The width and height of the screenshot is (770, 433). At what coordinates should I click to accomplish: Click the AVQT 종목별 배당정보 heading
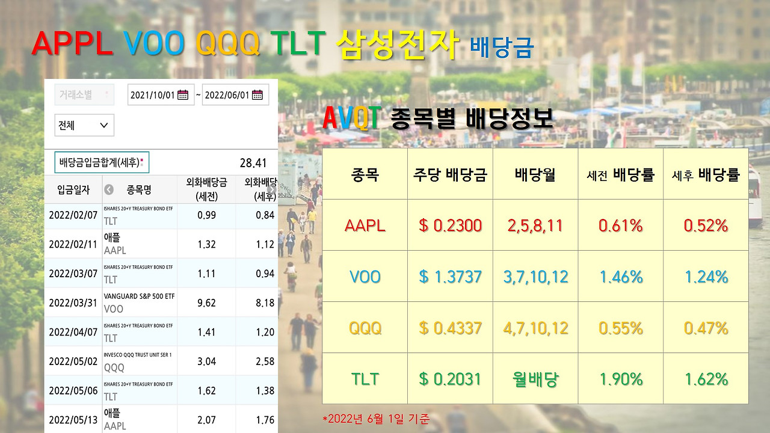point(438,118)
